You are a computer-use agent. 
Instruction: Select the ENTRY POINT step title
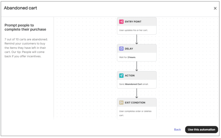click(134, 22)
